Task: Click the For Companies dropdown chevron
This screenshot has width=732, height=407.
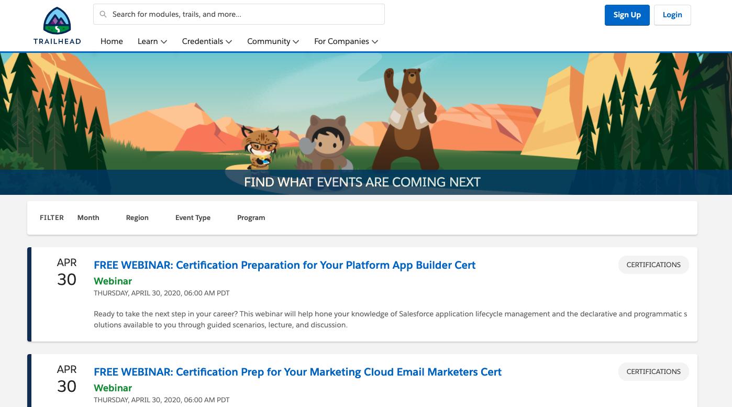Action: click(x=375, y=41)
